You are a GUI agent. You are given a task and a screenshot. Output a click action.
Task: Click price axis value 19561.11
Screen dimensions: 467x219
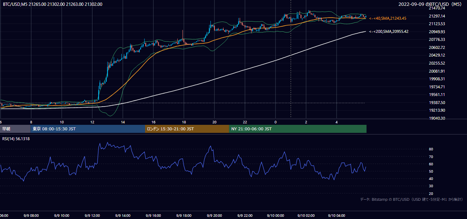point(437,95)
